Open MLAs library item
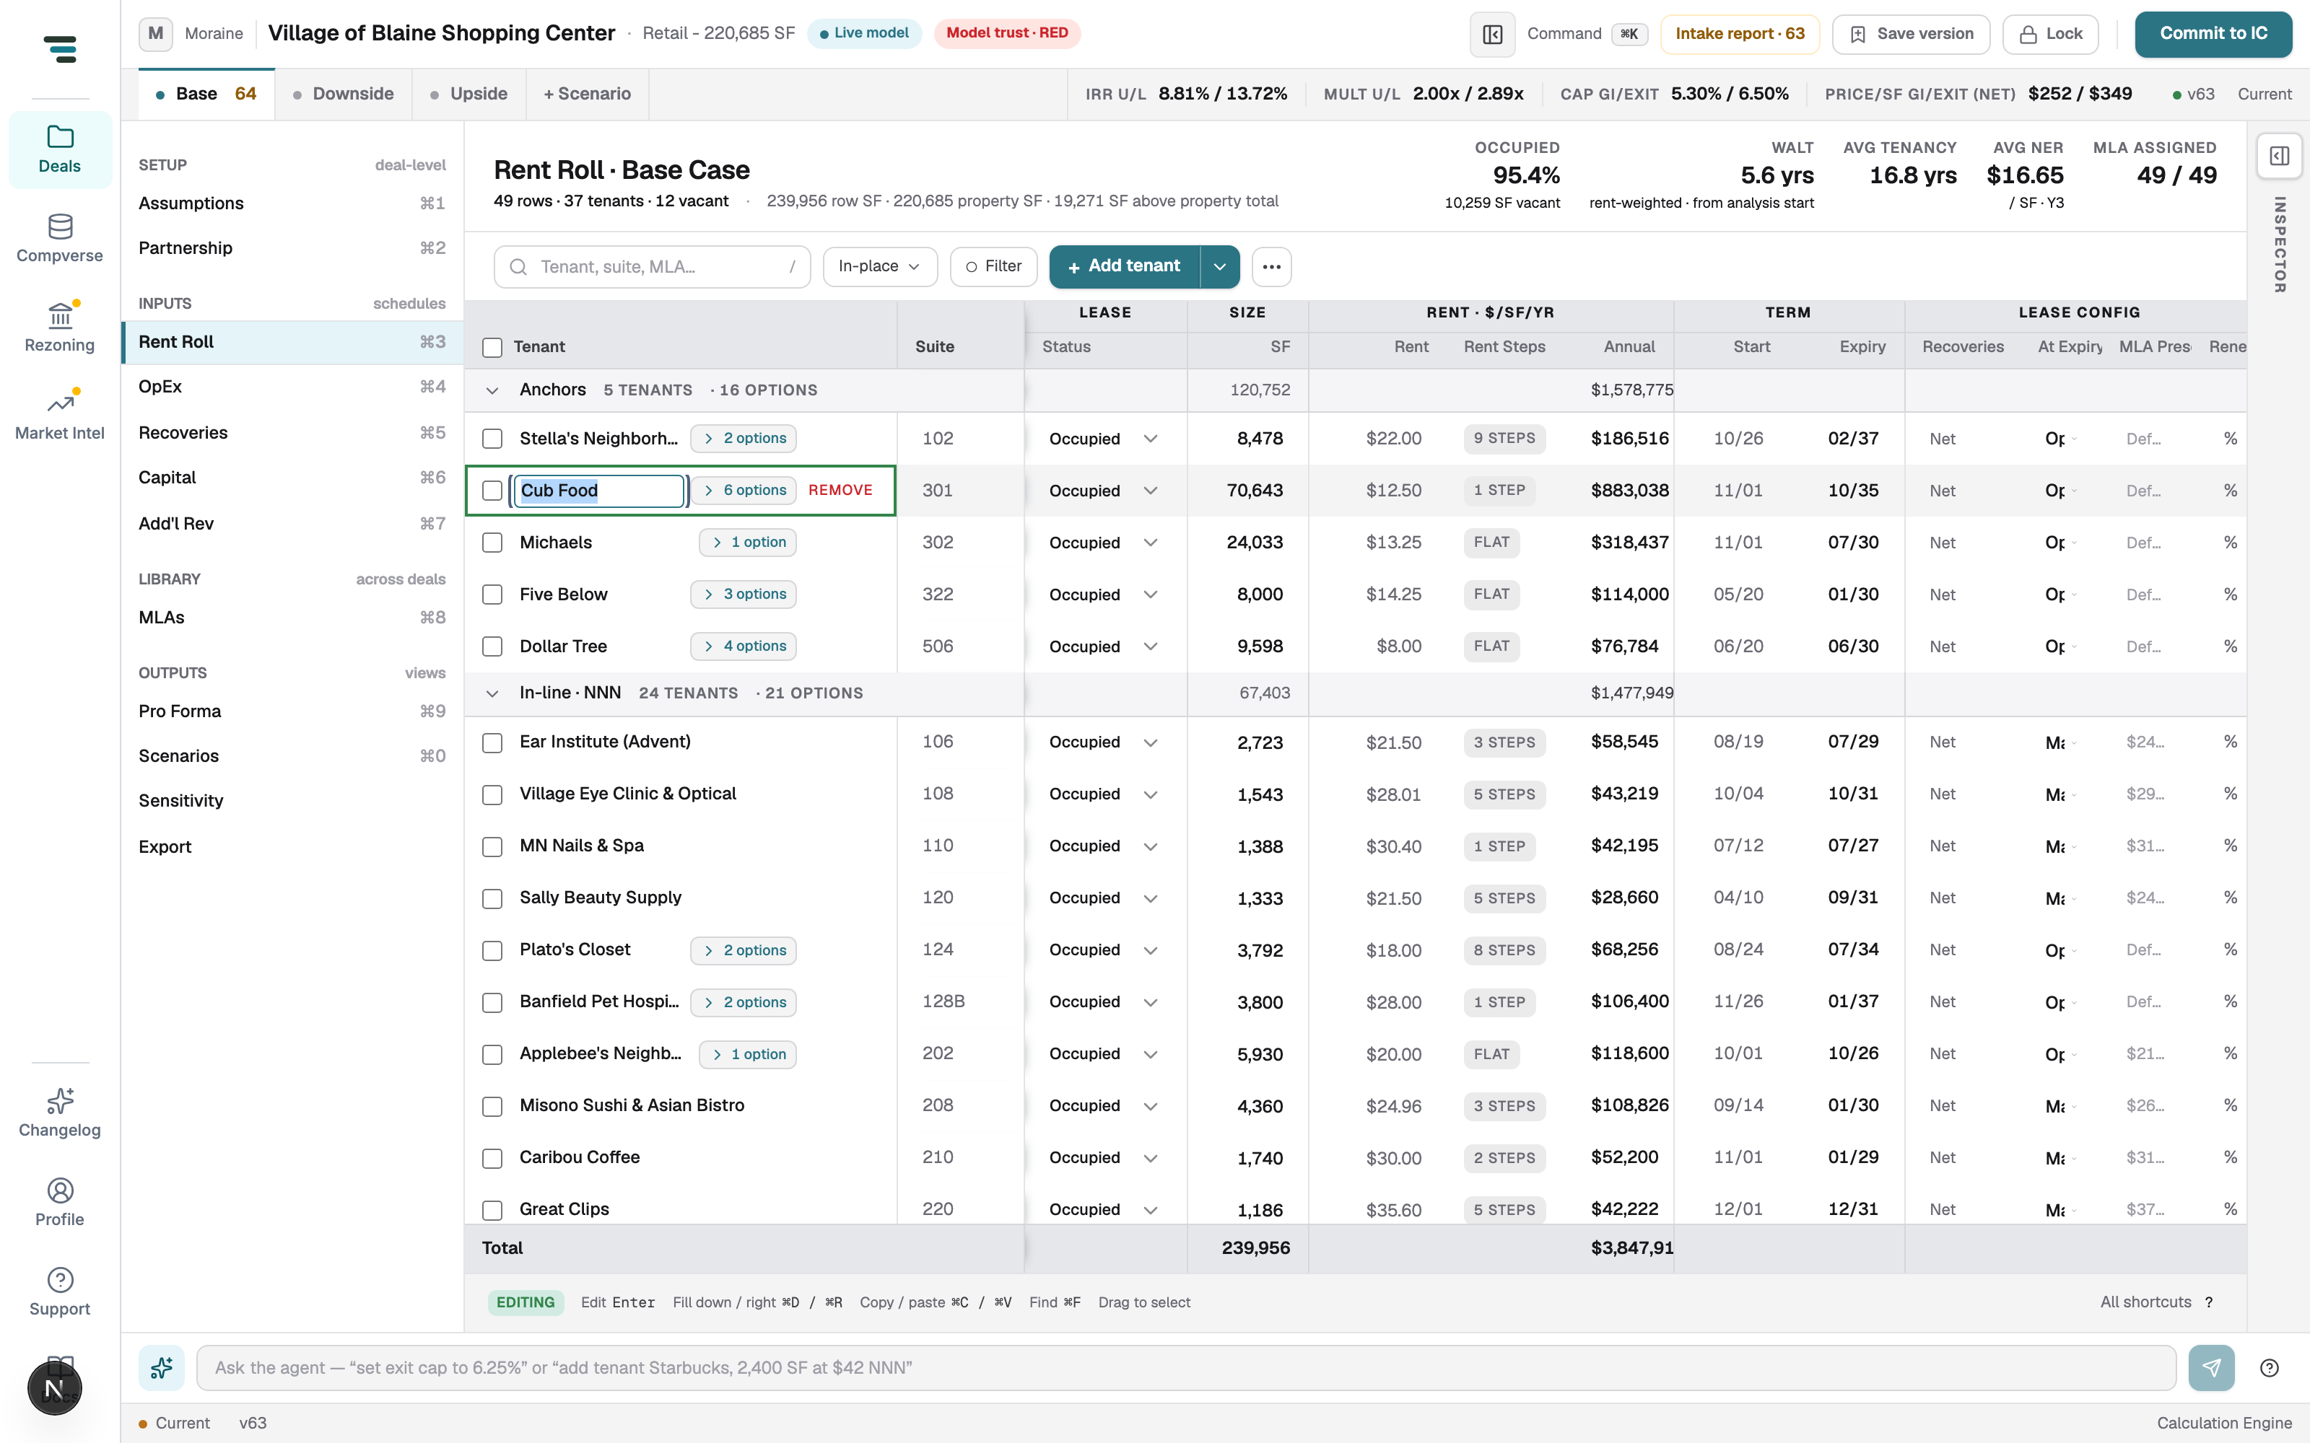This screenshot has width=2310, height=1443. (292, 618)
